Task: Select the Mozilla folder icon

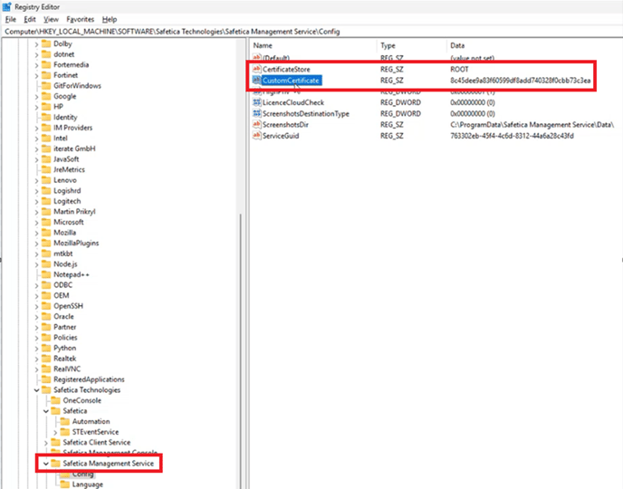Action: pos(46,233)
